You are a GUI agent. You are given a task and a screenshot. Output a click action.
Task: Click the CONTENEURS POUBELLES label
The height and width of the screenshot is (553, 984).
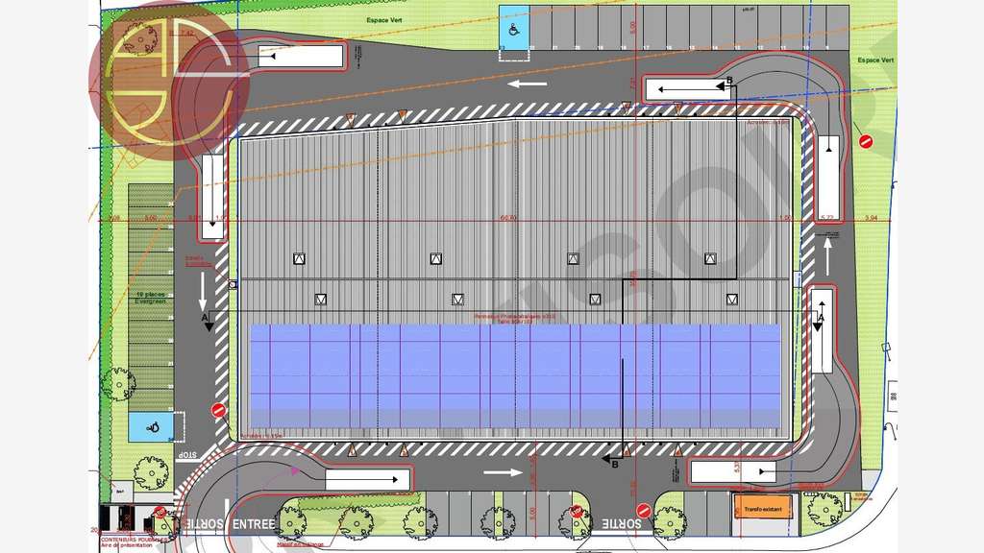pos(135,540)
